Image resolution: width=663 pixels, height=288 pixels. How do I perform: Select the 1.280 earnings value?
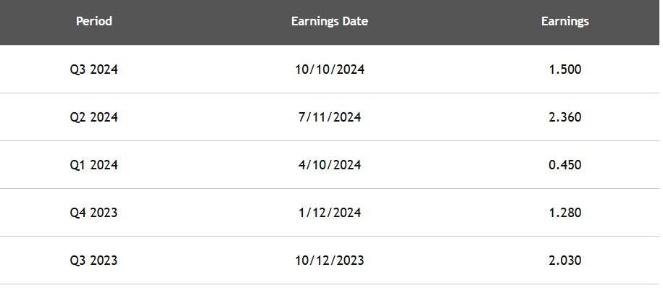565,213
